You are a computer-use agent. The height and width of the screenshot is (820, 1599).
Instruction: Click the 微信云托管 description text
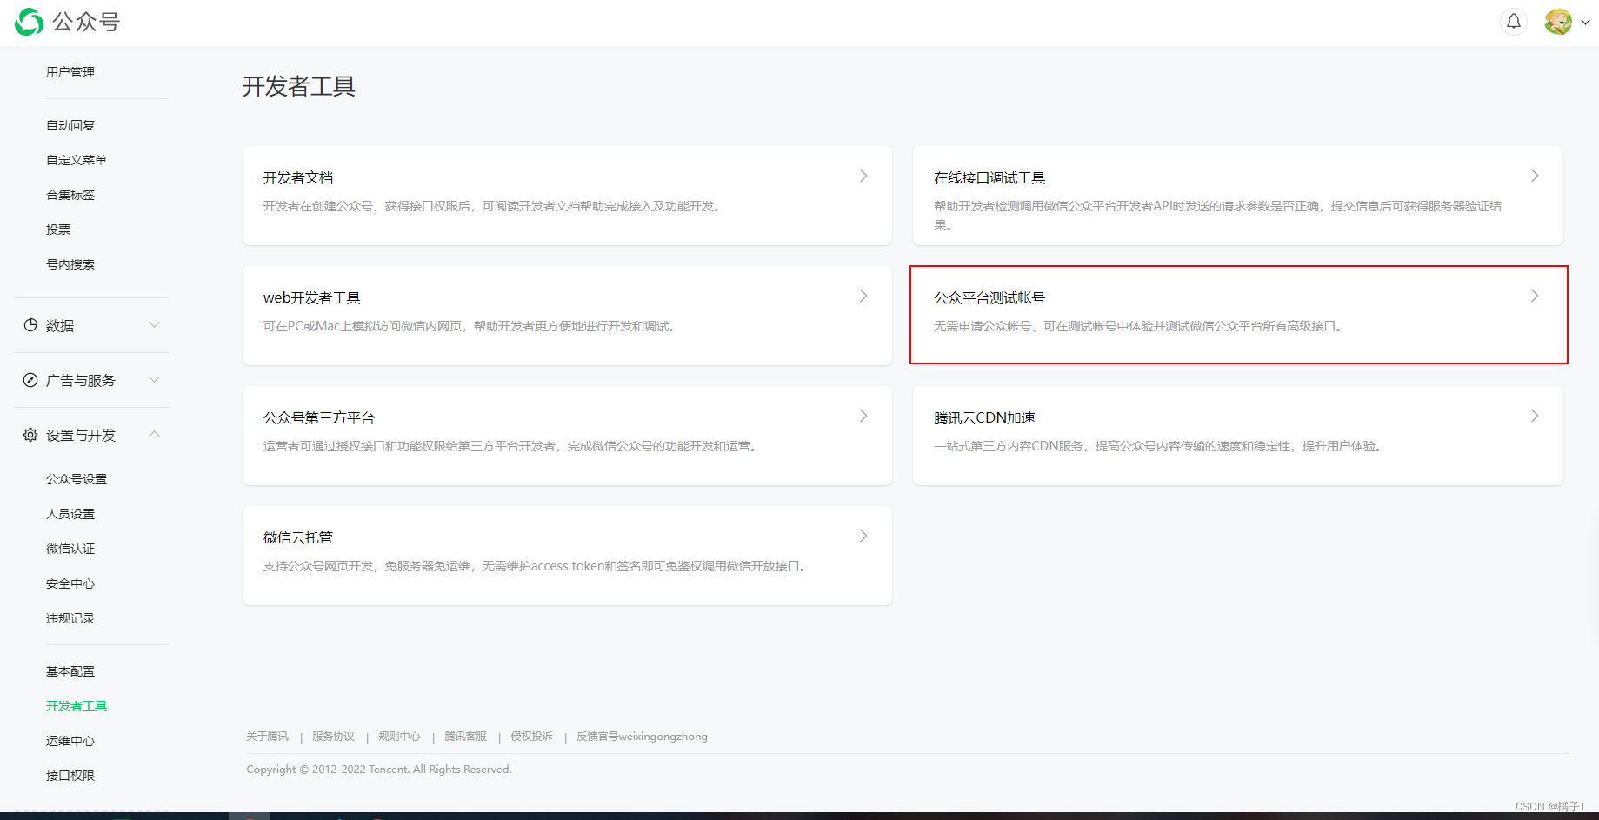pos(536,566)
